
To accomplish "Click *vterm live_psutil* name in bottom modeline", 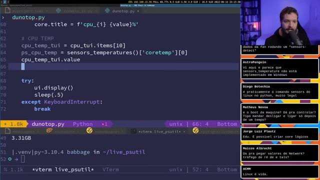I will [63, 169].
